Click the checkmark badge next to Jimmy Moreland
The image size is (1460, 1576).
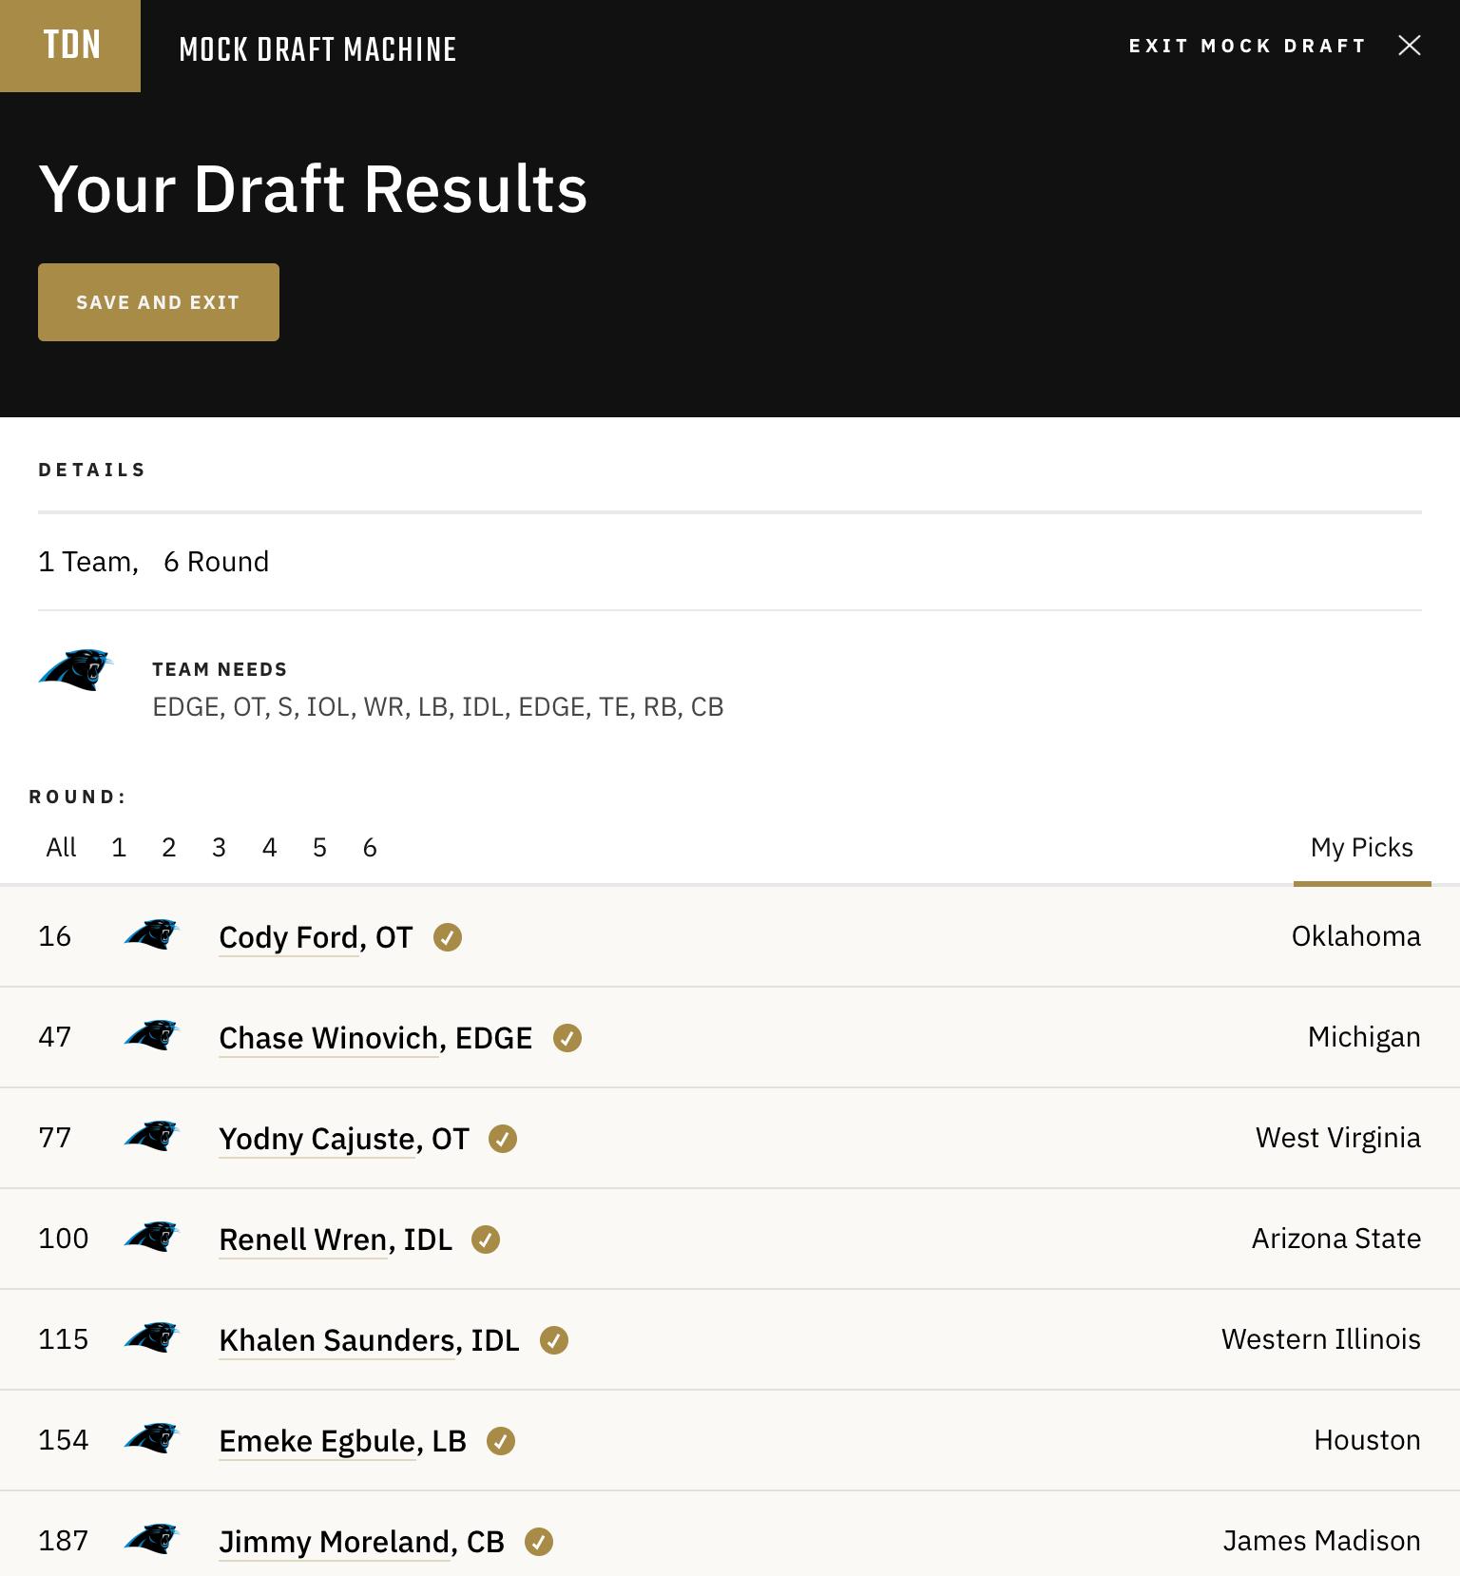(x=539, y=1542)
